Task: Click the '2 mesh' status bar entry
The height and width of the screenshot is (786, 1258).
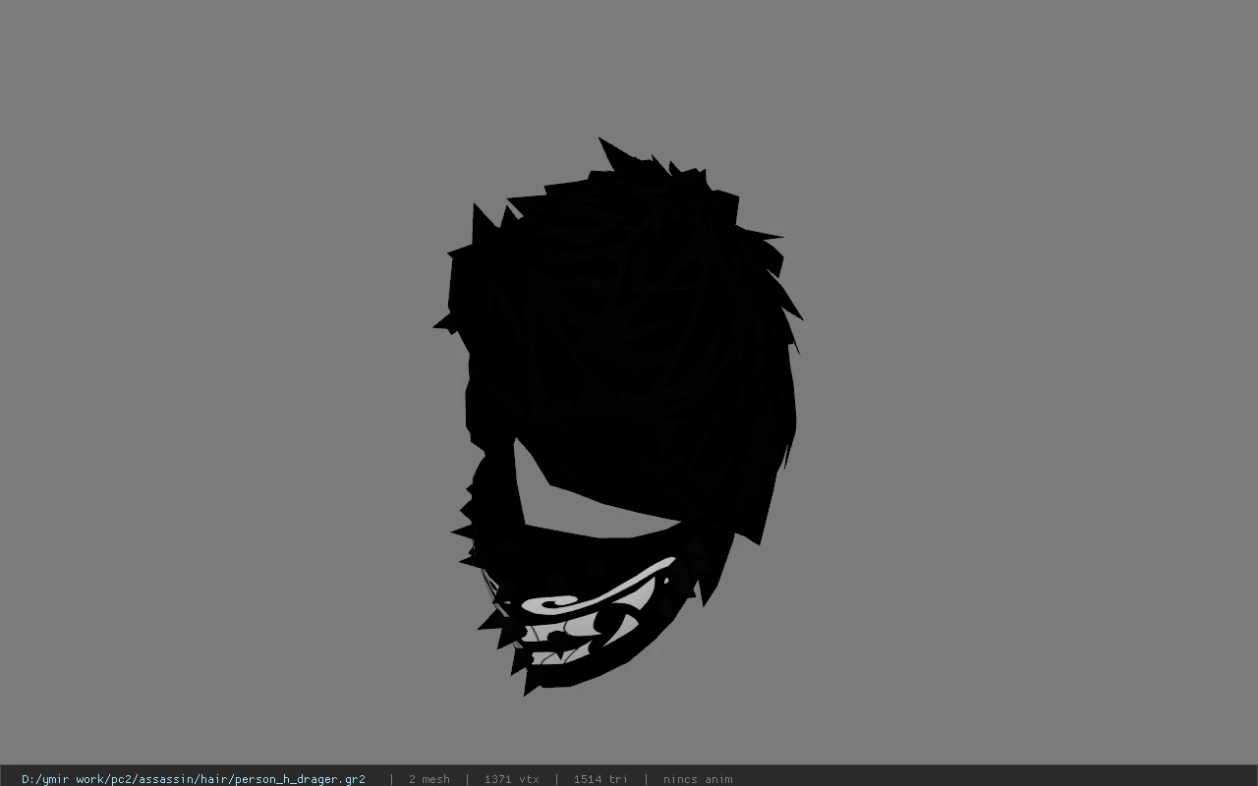Action: pyautogui.click(x=429, y=779)
